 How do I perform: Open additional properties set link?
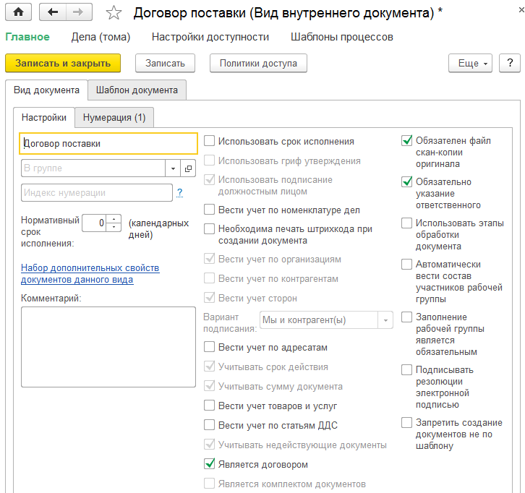[90, 274]
